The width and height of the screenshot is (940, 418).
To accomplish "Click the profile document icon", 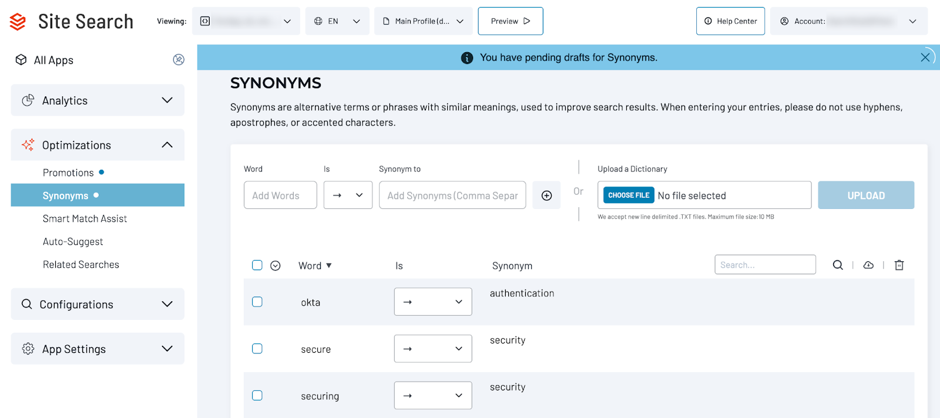I will (x=386, y=21).
